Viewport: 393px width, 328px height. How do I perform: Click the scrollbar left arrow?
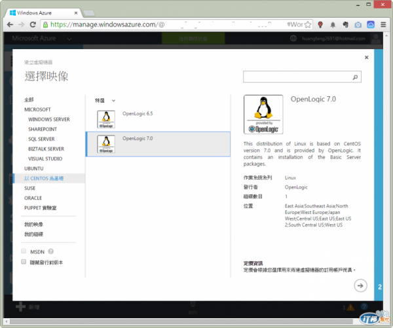tap(7, 321)
